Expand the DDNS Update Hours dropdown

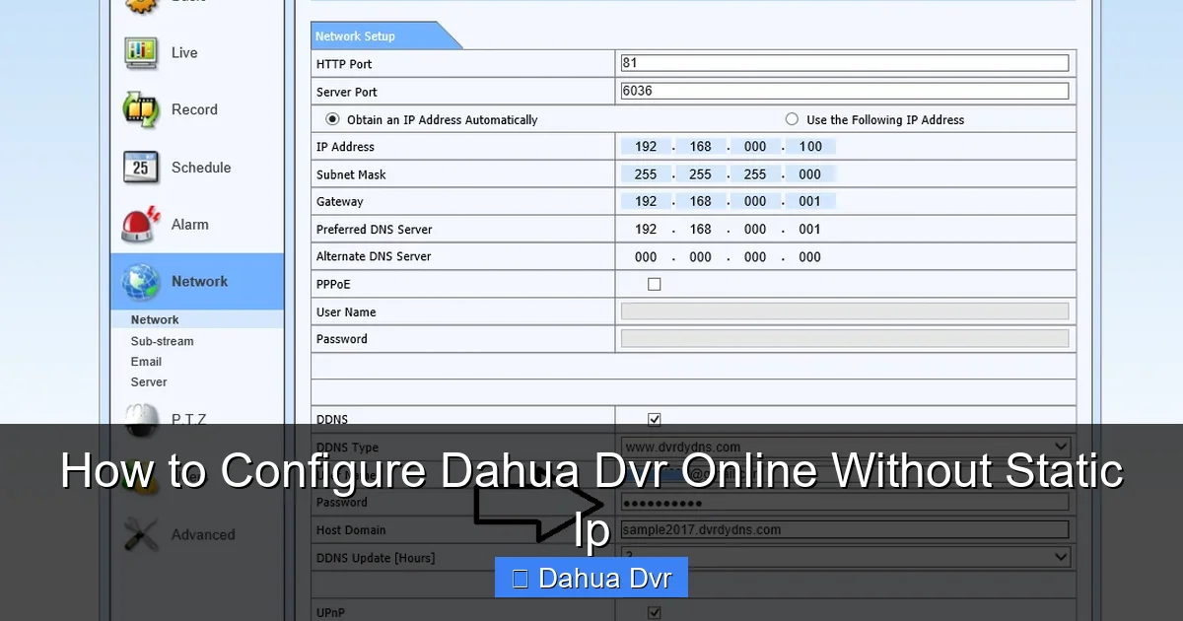point(1063,557)
